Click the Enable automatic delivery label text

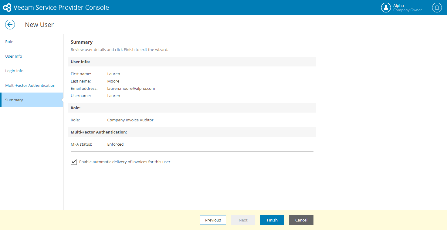[x=125, y=162]
